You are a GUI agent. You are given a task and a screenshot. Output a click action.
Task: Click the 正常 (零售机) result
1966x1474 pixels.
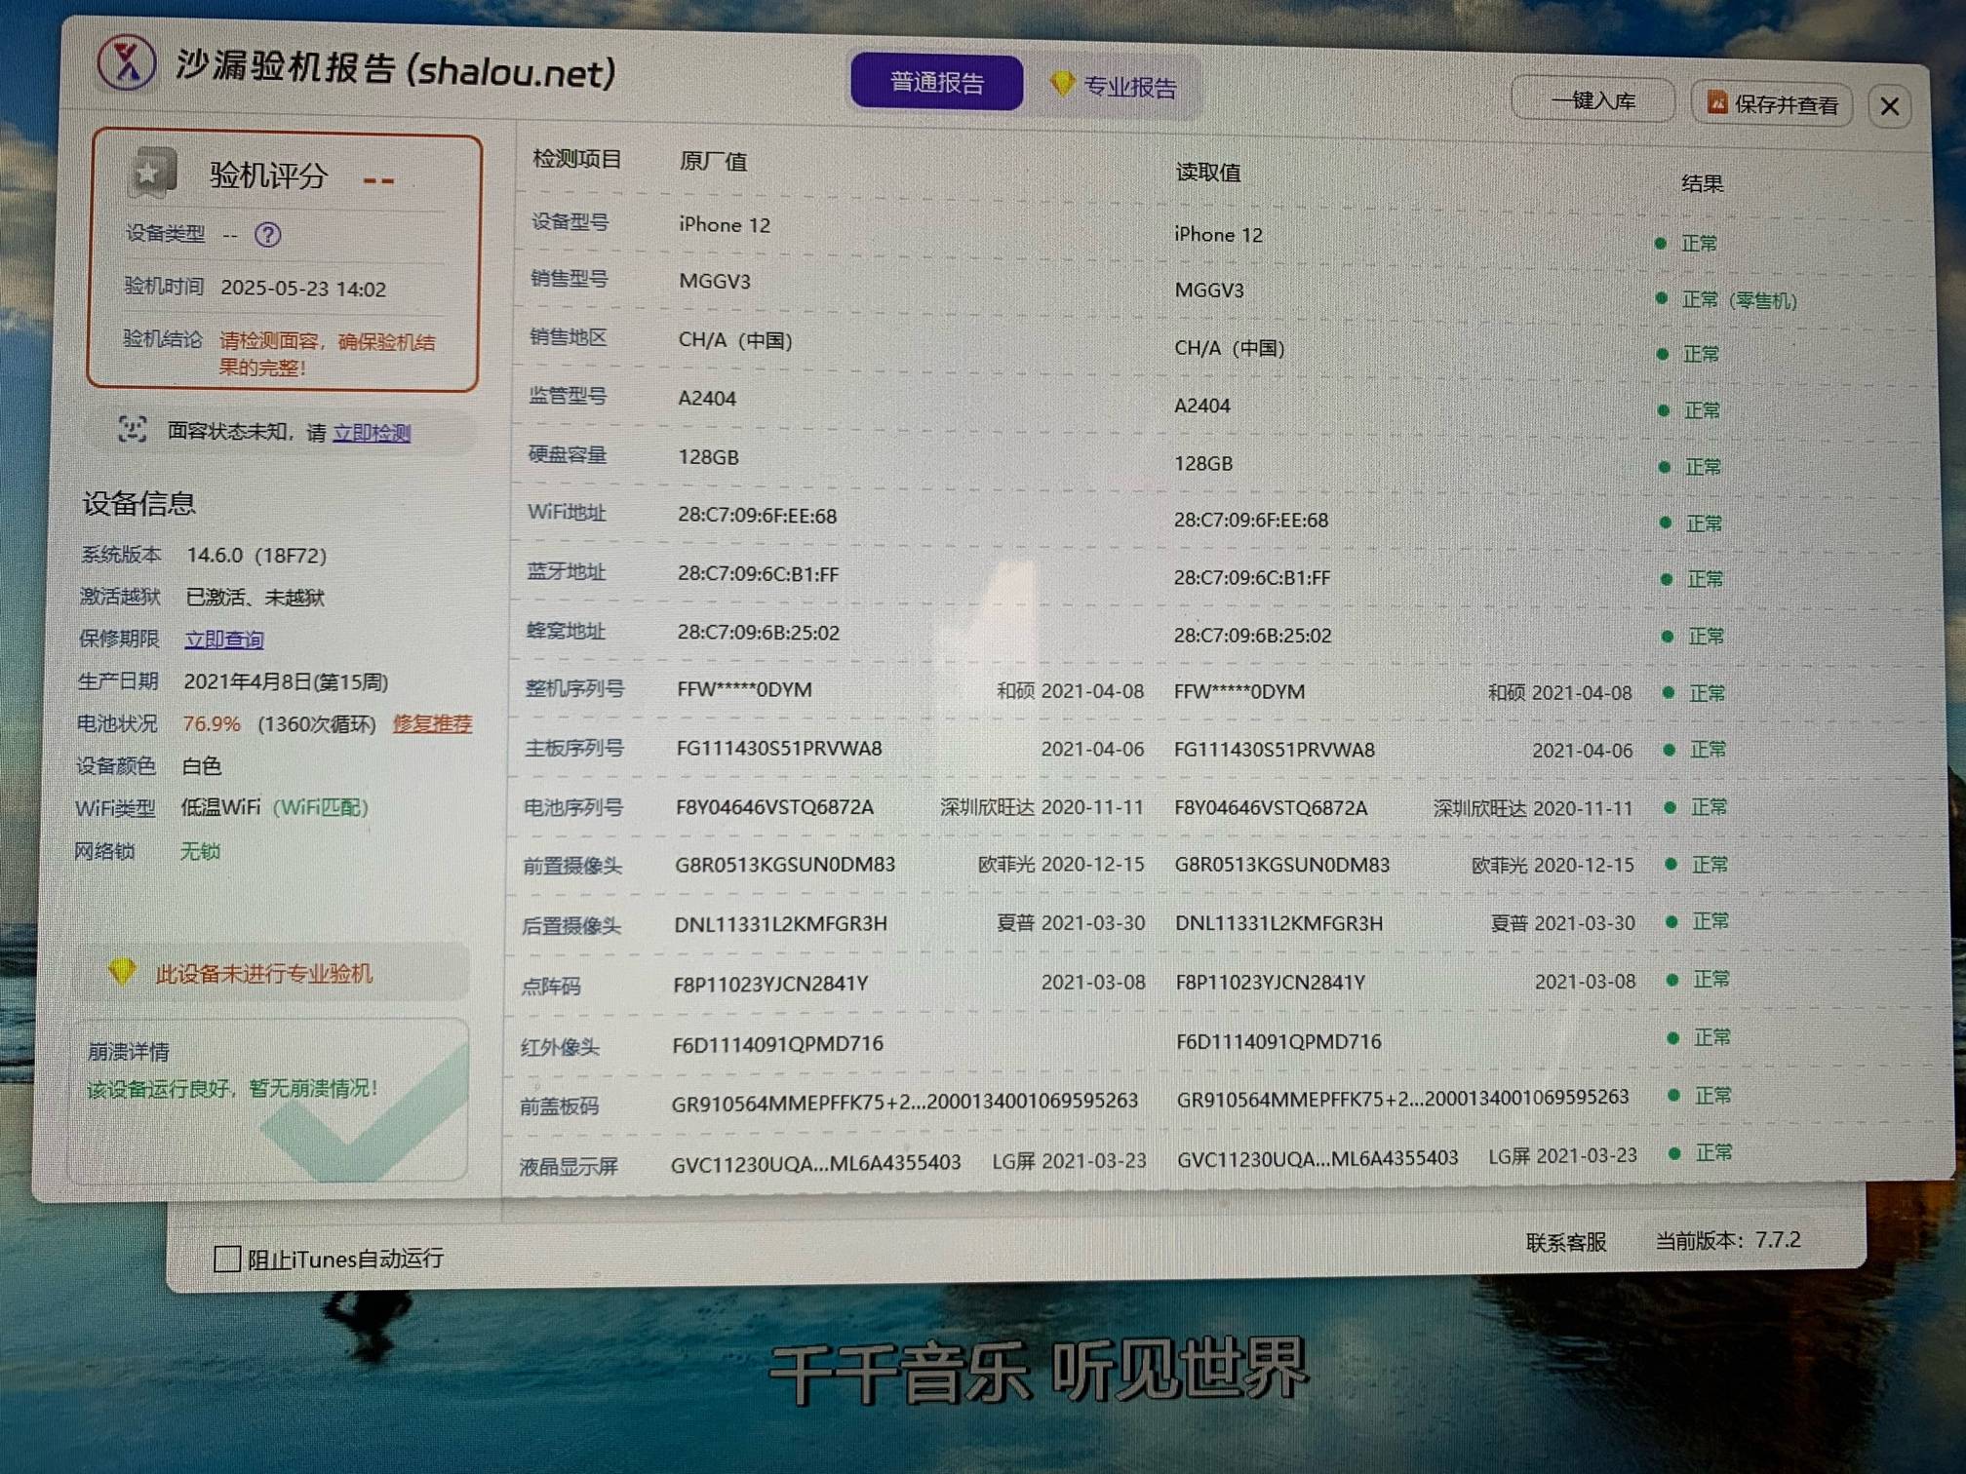1739,300
